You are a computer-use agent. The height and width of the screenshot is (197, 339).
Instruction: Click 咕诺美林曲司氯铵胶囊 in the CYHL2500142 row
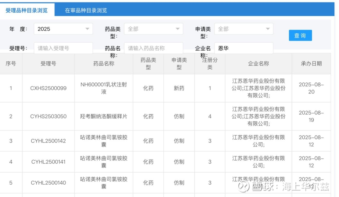103,141
